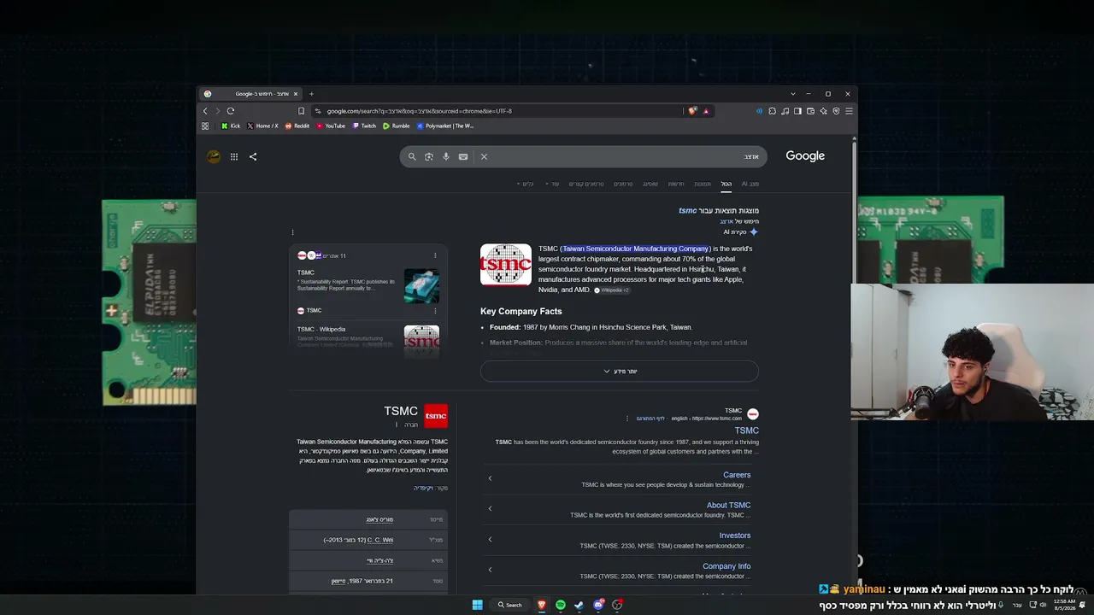Image resolution: width=1094 pixels, height=615 pixels.
Task: Open the Google account avatar
Action: [214, 156]
